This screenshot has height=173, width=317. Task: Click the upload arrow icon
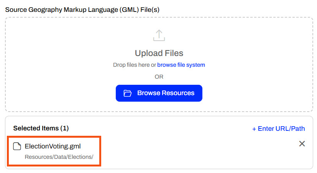(x=159, y=35)
